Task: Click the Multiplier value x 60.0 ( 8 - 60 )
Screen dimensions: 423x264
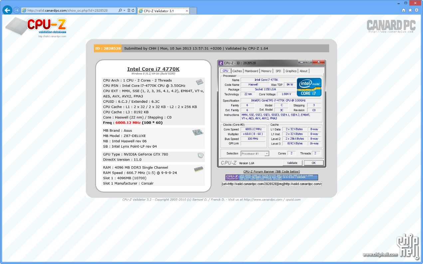Action: point(253,134)
